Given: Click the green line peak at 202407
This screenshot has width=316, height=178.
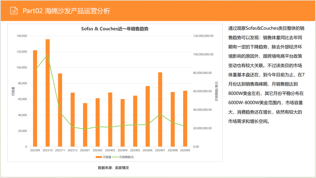Looking at the screenshot, I should (160, 114).
